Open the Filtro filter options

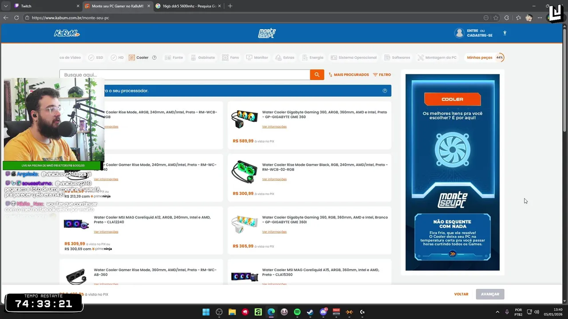pos(382,75)
